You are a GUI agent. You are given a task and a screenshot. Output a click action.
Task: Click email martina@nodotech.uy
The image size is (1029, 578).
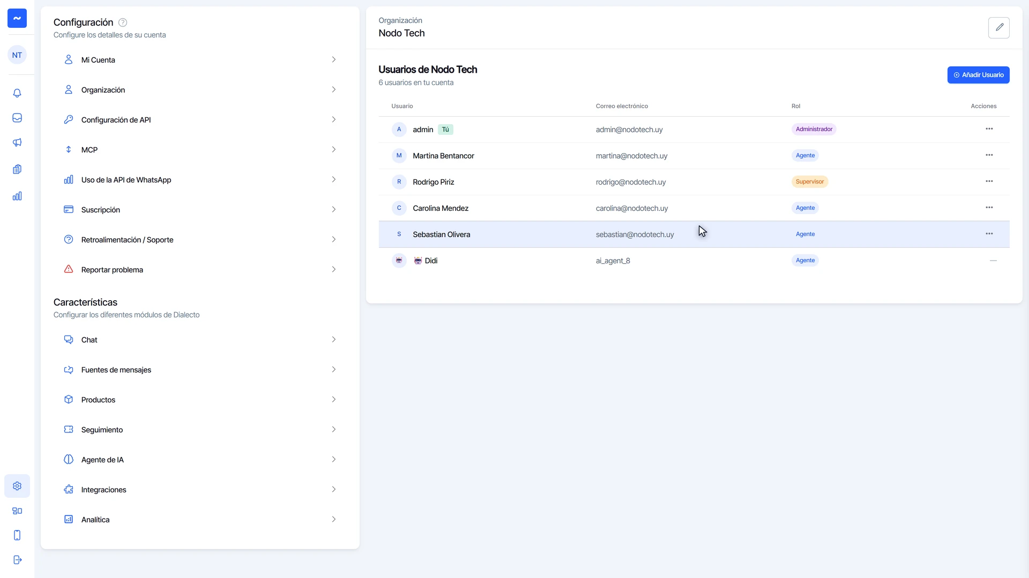631,156
